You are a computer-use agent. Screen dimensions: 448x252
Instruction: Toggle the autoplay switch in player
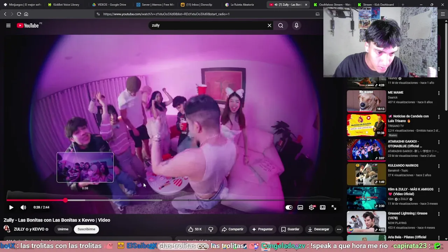[289, 208]
